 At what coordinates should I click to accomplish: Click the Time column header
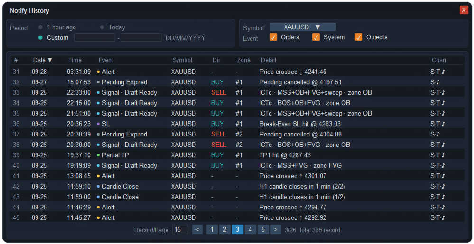click(74, 60)
